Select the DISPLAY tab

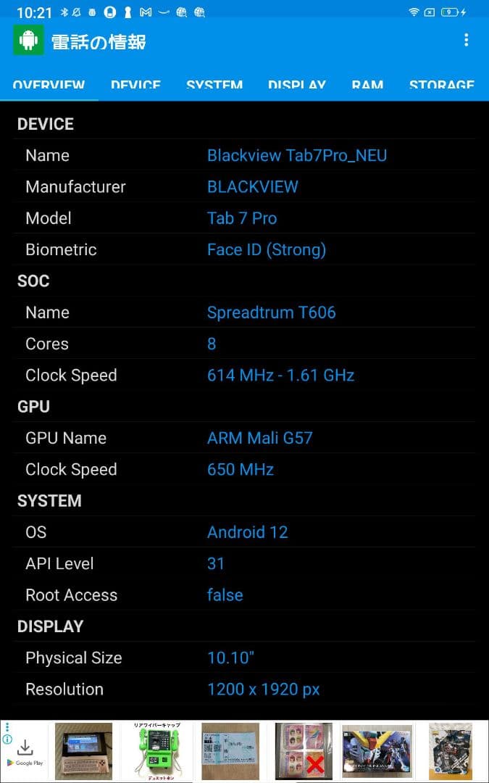pos(297,85)
